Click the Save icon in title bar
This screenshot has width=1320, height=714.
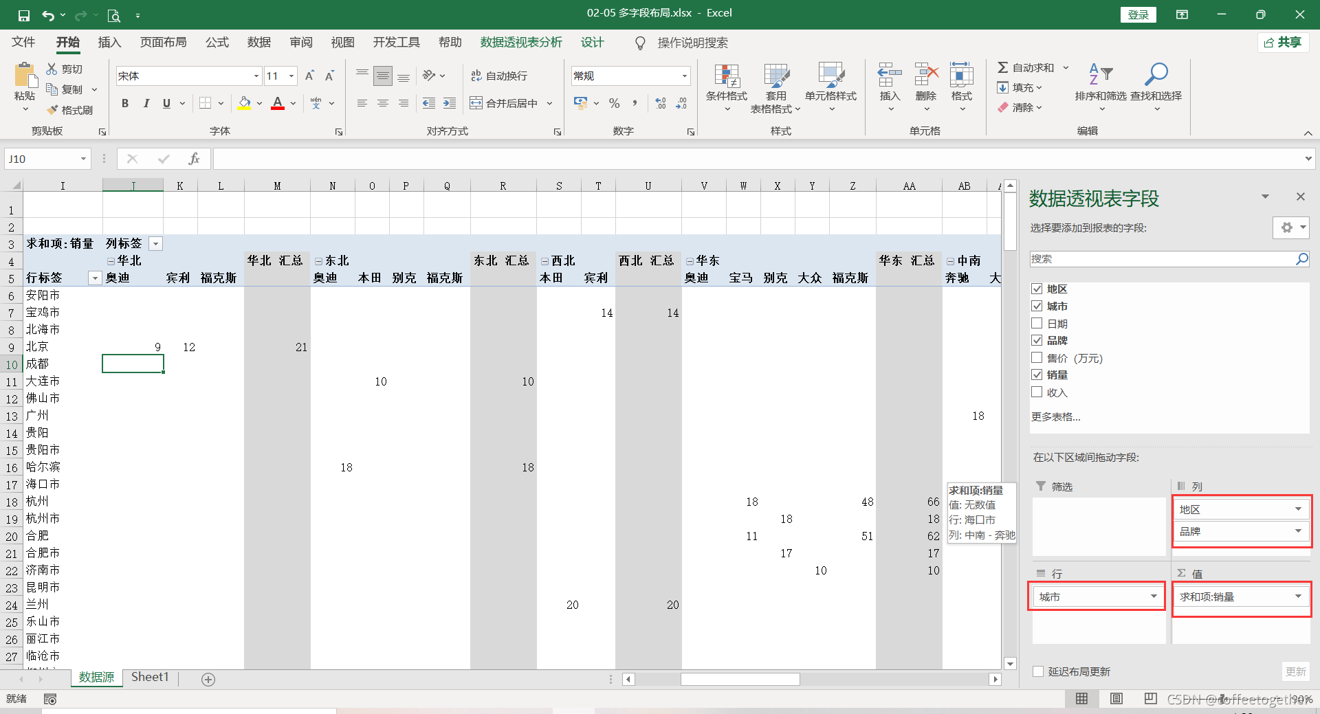(x=24, y=15)
